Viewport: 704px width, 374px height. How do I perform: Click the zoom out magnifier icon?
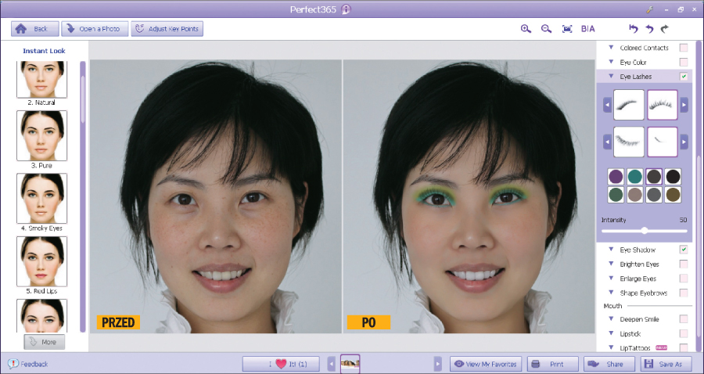[546, 29]
